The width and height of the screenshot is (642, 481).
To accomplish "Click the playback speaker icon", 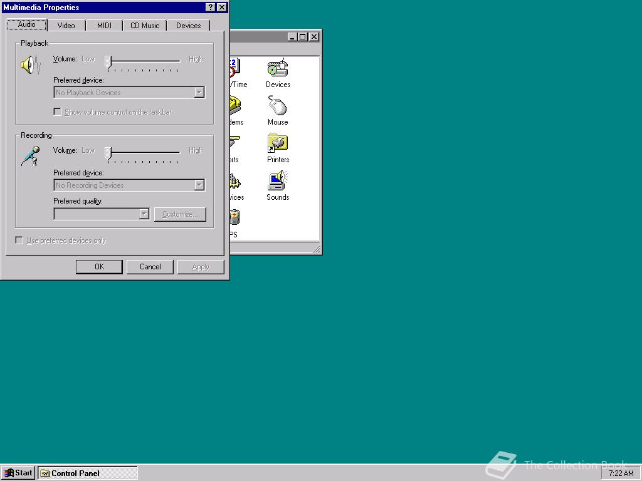I will point(31,65).
